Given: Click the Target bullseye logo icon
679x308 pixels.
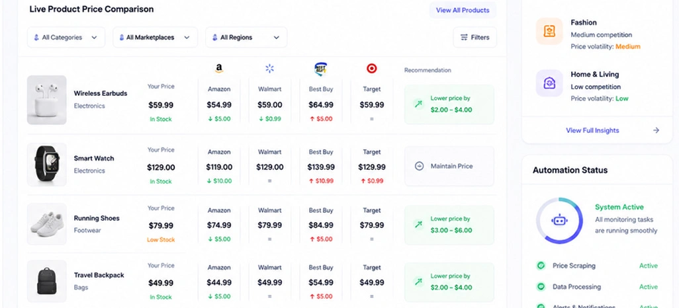Looking at the screenshot, I should coord(371,68).
